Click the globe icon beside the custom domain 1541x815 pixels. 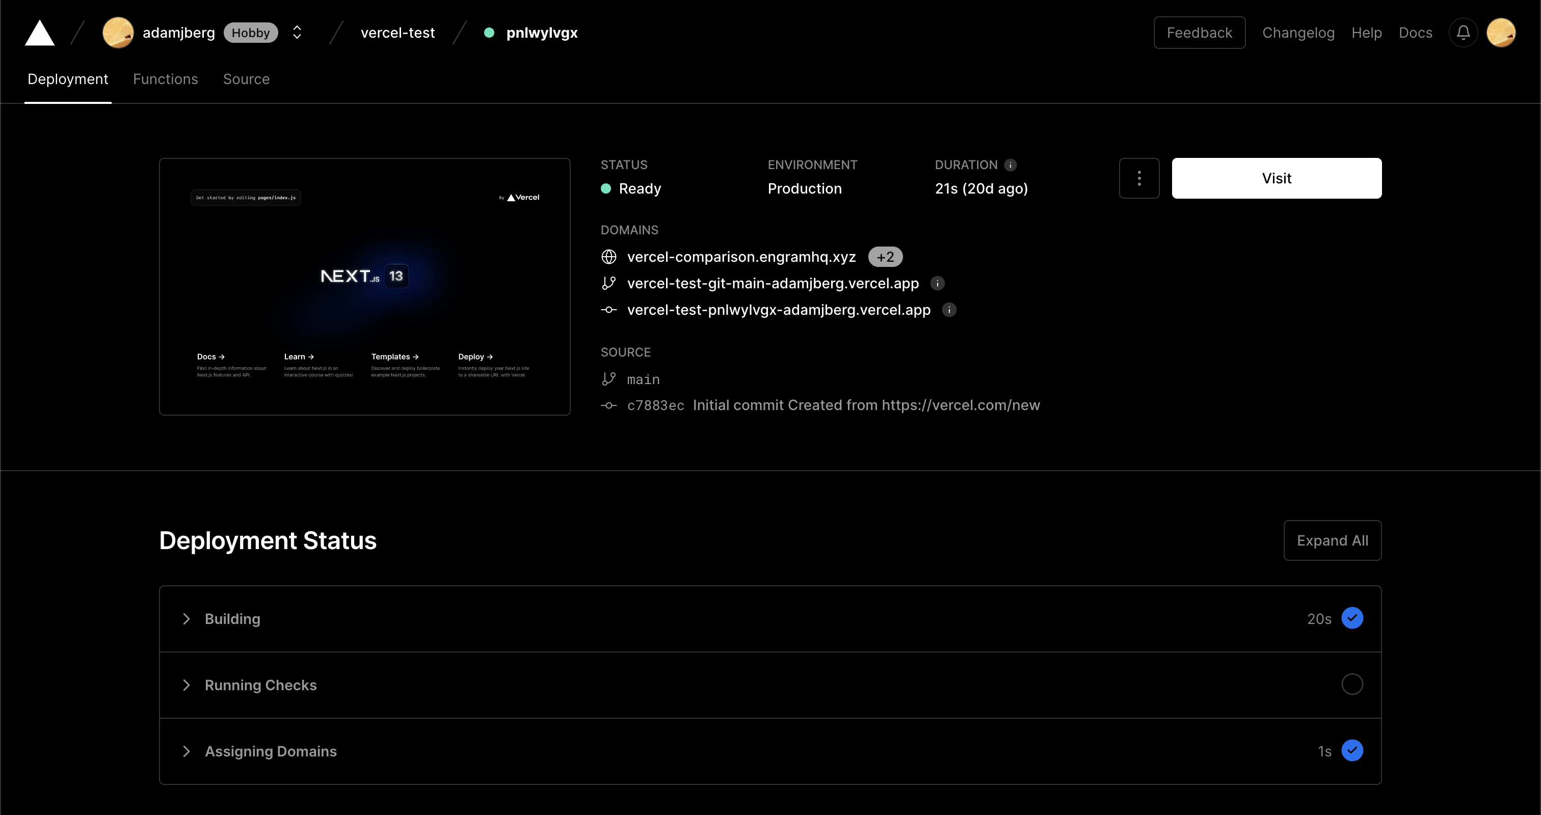(x=608, y=257)
